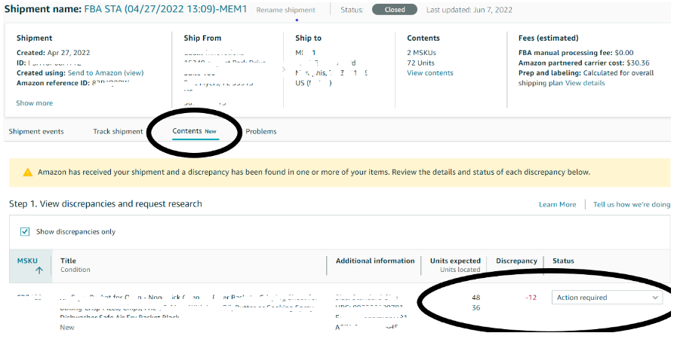
Task: Click the -12 discrepancy value
Action: (x=531, y=298)
